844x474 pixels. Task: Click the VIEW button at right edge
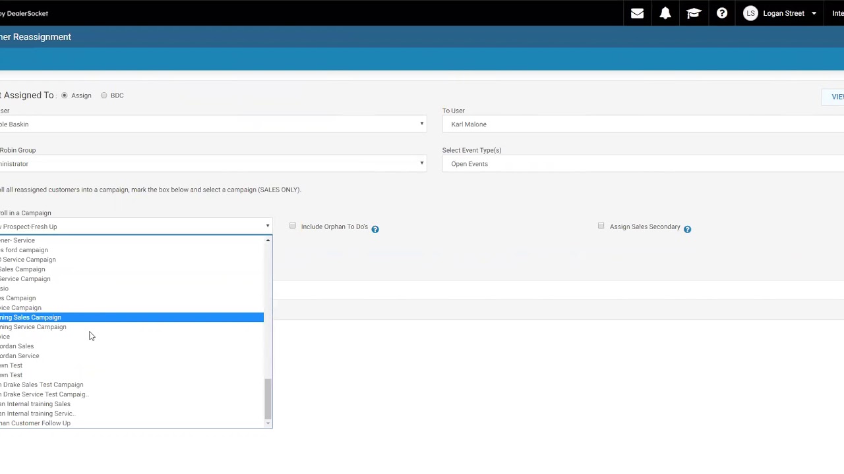point(833,97)
